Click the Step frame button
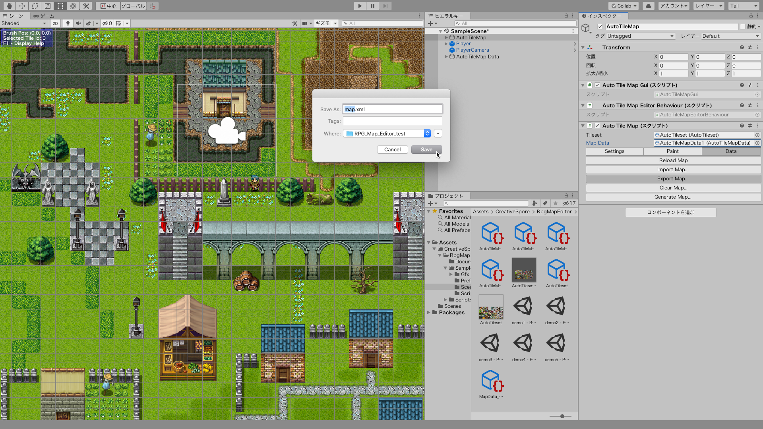Image resolution: width=763 pixels, height=429 pixels. click(385, 6)
